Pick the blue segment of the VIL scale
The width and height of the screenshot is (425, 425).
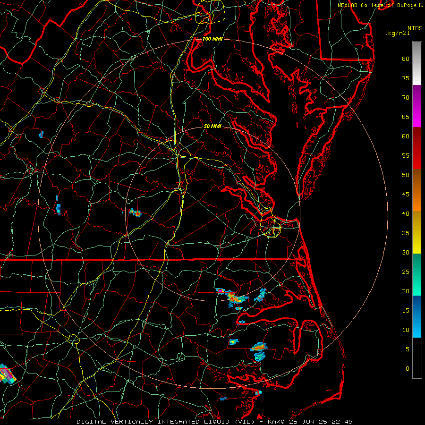point(417,316)
